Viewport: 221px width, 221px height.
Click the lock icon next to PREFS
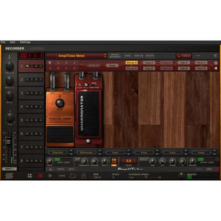pos(51,169)
